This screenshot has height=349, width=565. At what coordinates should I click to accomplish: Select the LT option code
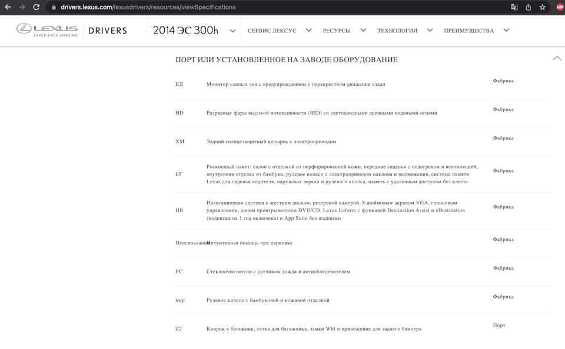(179, 174)
